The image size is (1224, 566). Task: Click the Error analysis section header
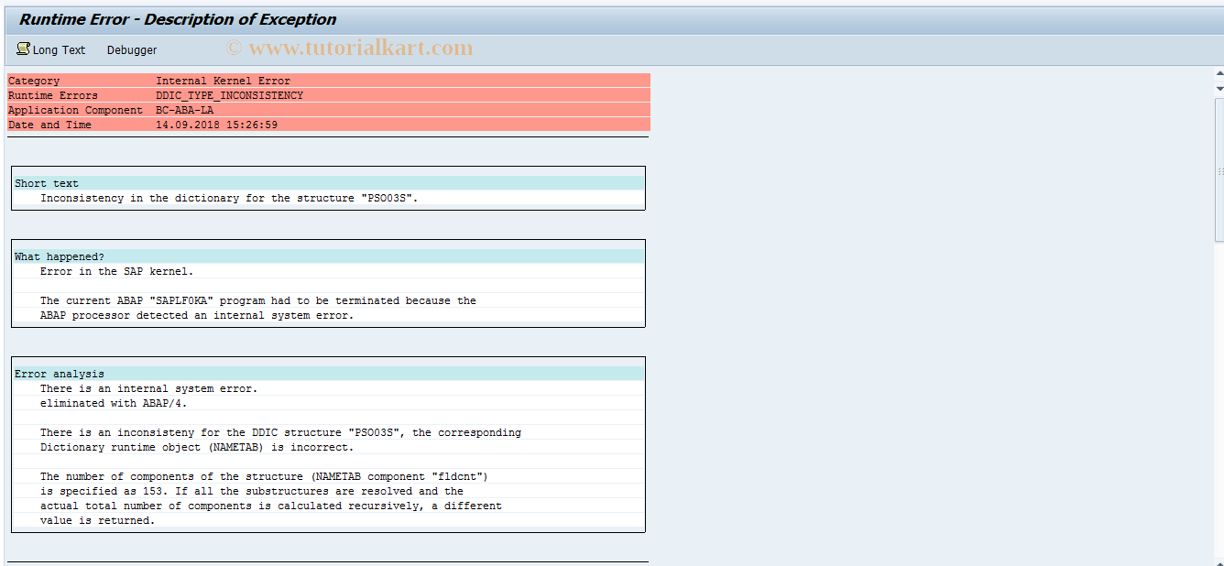(x=328, y=374)
